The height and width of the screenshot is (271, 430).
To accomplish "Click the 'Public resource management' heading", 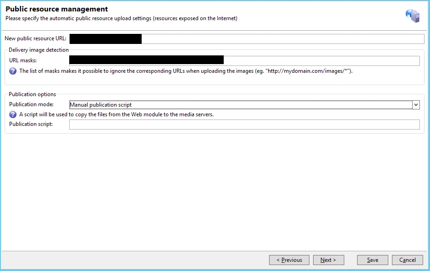I will click(x=57, y=9).
